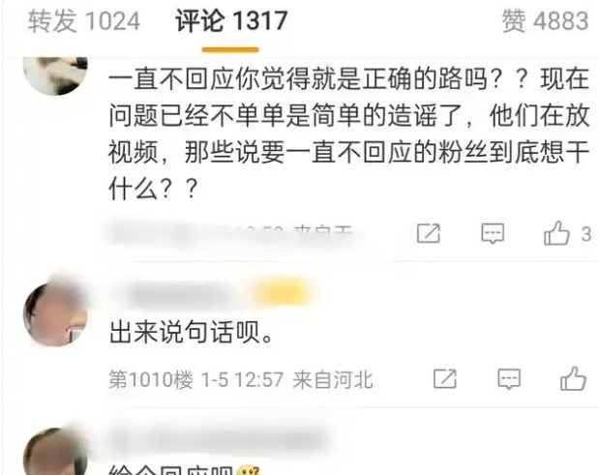Tap the comment text 出来说句话呗。
Image resolution: width=599 pixels, height=475 pixels.
tap(191, 332)
